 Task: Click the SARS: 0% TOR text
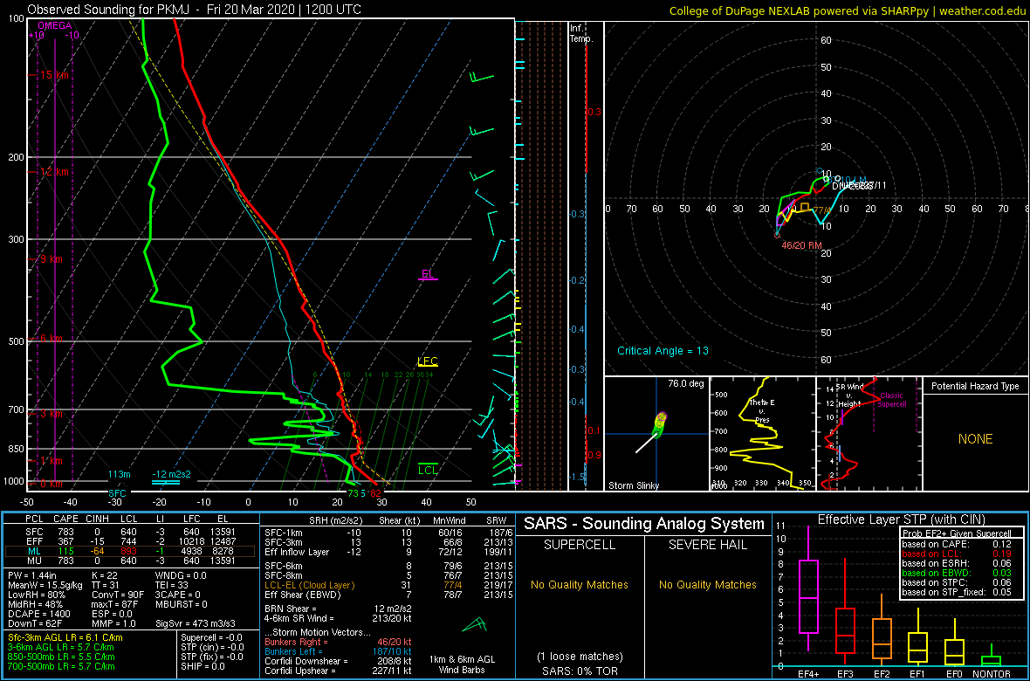point(579,670)
